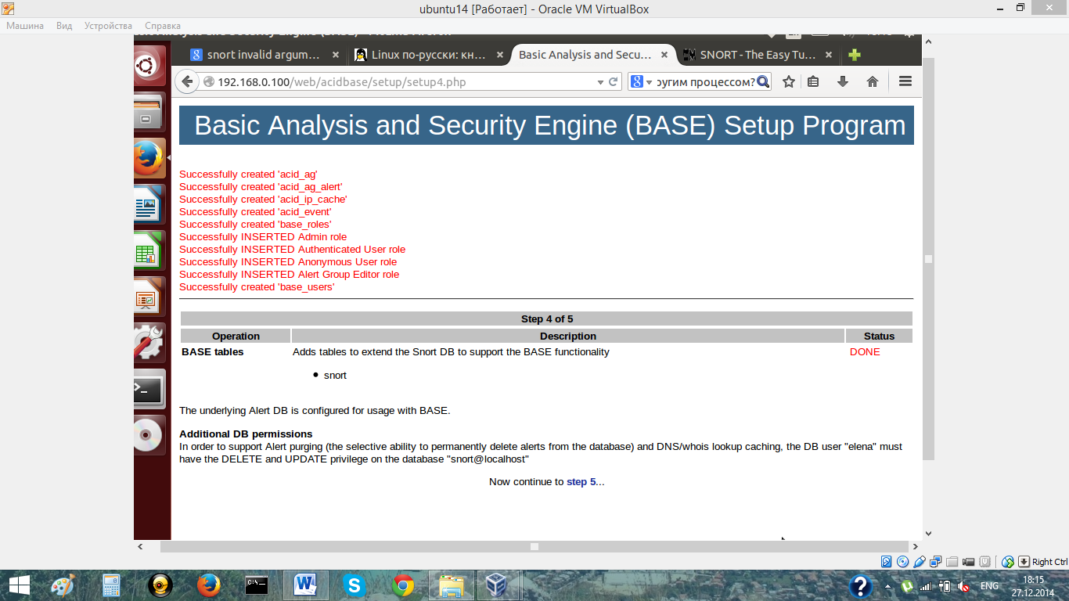Open uTorrent tray icon
Viewport: 1069px width, 601px height.
907,586
